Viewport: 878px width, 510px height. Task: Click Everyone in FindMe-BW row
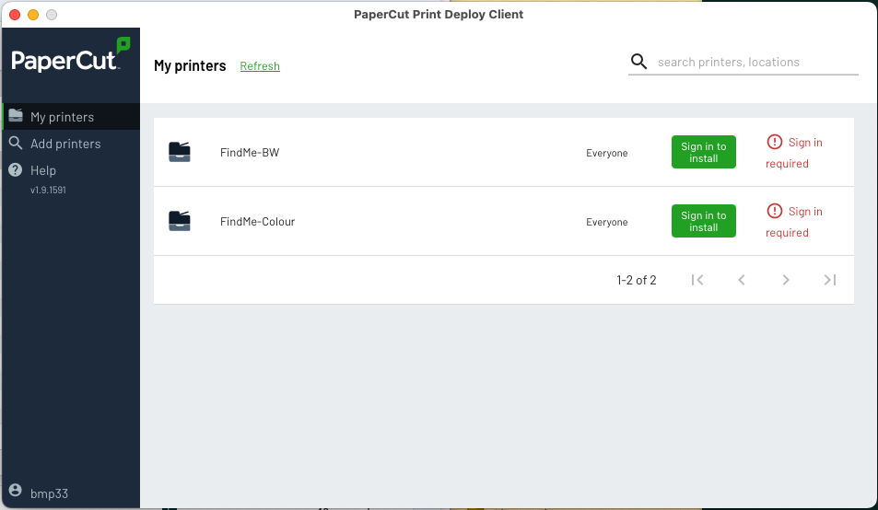coord(607,153)
